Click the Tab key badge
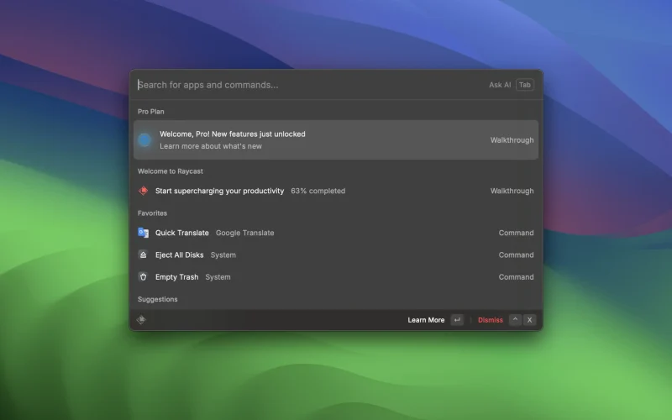672x420 pixels. pos(525,85)
